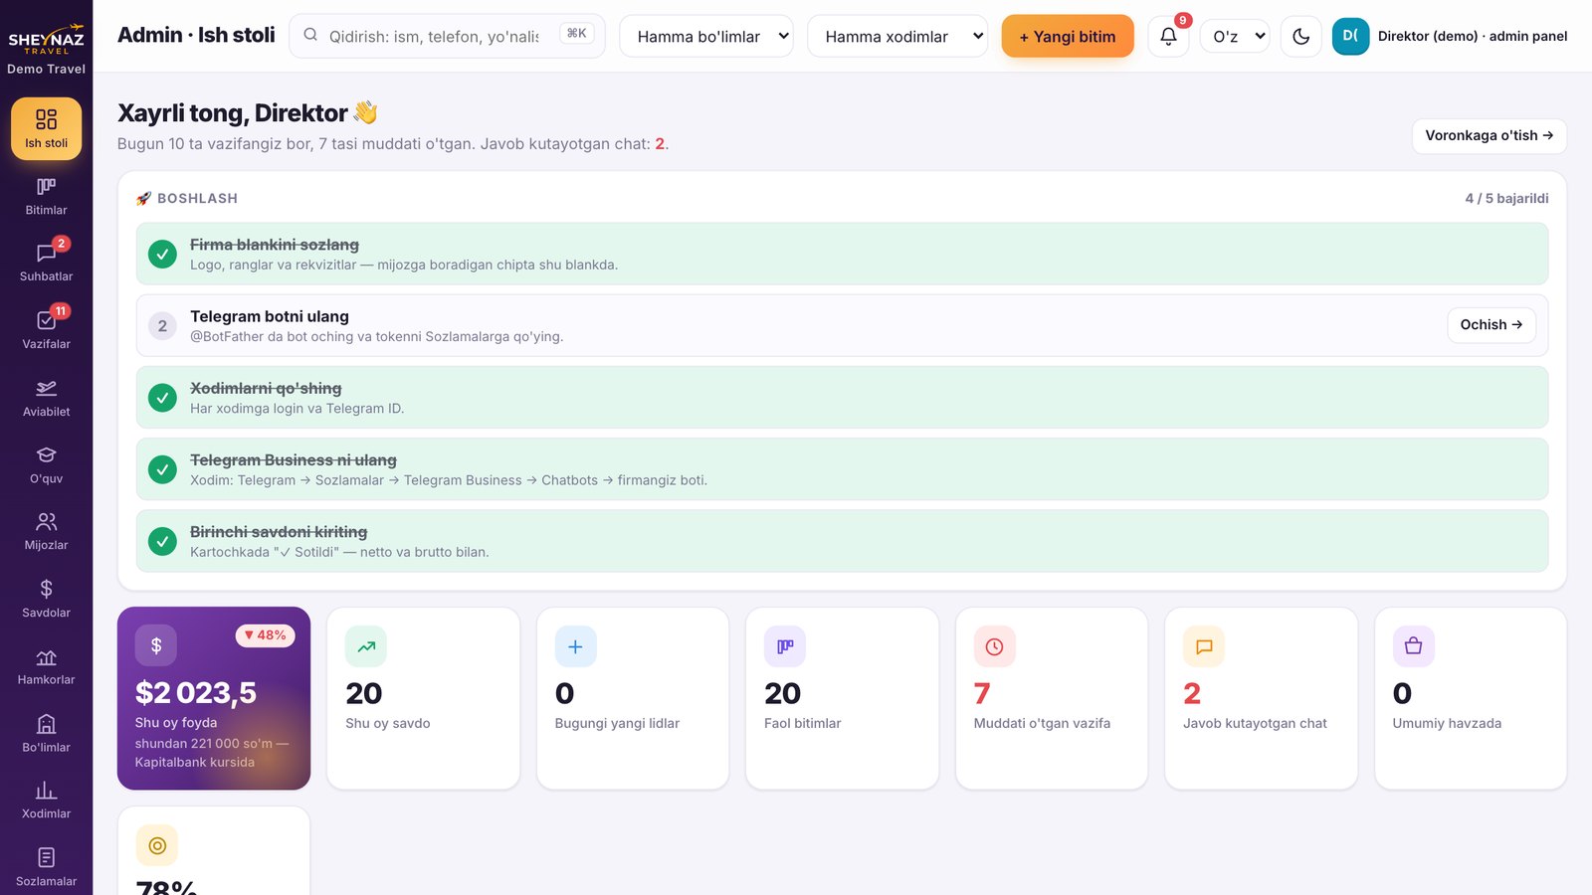The image size is (1592, 895).
Task: Click step 2 circle for Telegram botni ulang
Action: coord(162,325)
